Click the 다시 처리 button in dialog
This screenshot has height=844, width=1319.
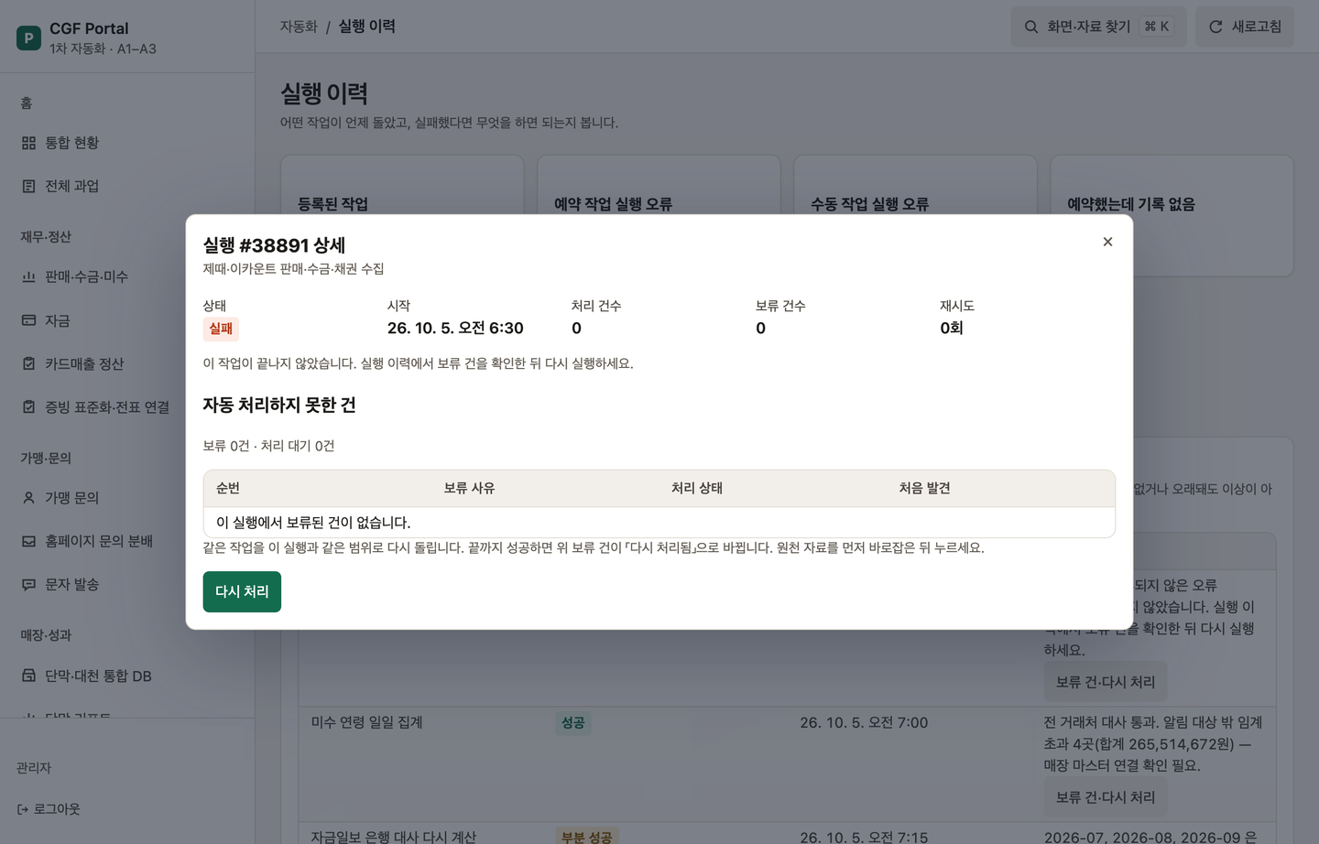(x=242, y=591)
